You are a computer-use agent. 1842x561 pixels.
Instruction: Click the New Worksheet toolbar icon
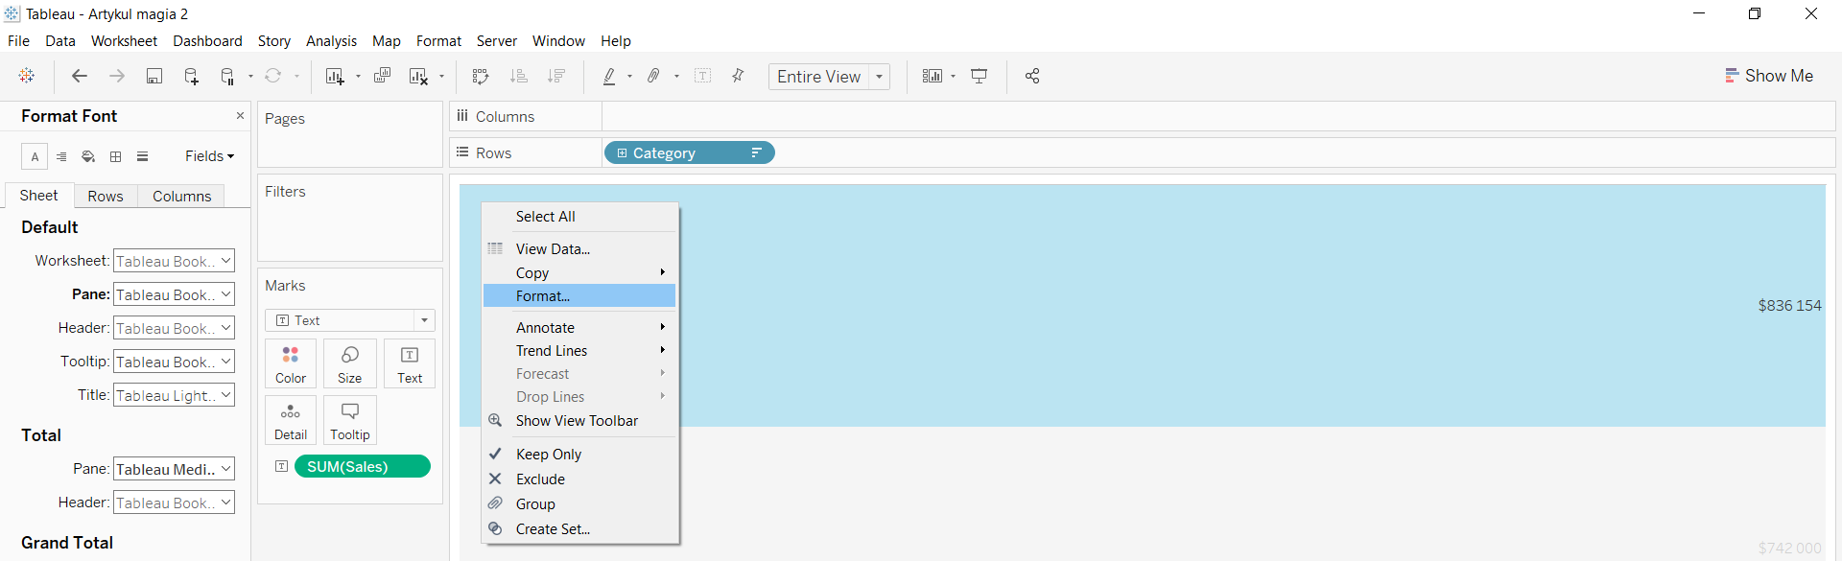tap(334, 77)
